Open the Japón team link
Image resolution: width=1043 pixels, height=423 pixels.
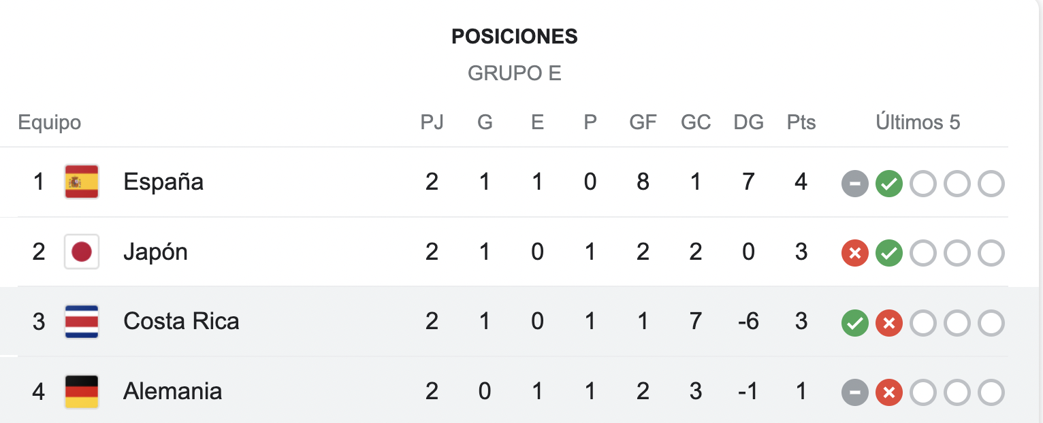155,252
